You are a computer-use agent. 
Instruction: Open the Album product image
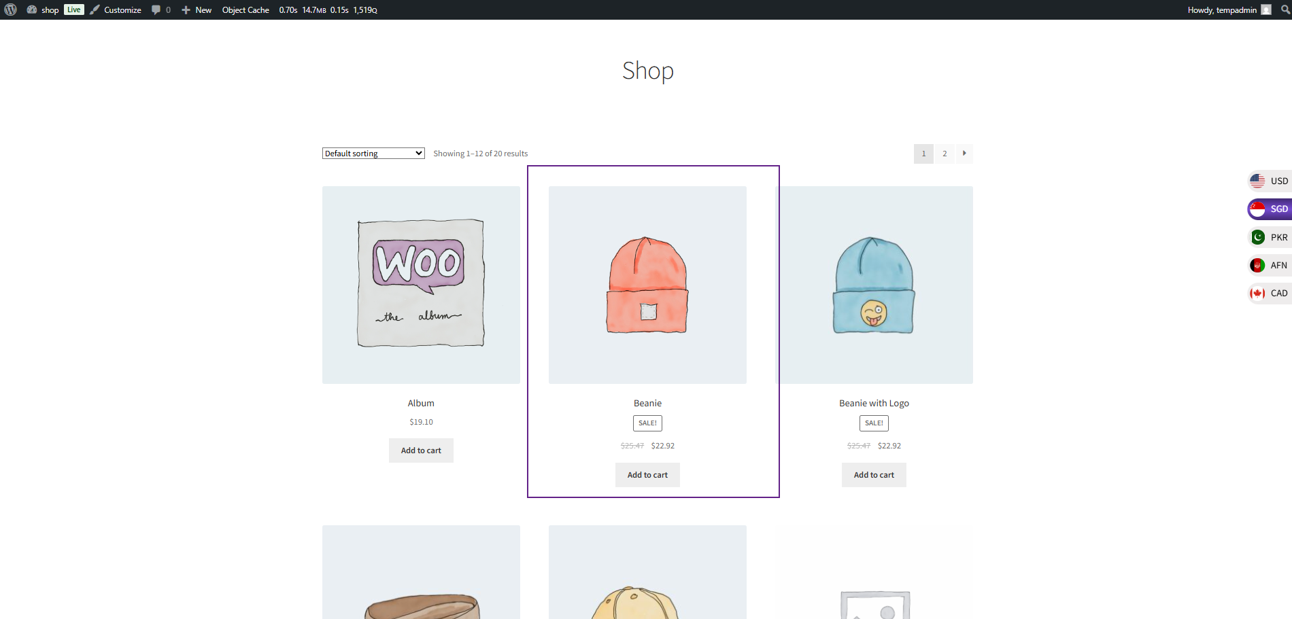[421, 285]
